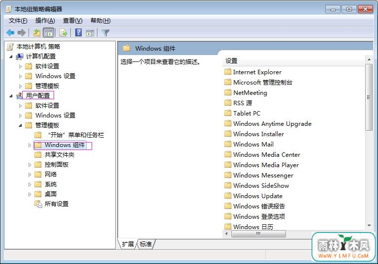Click the Internet Explorer folder icon
The height and width of the screenshot is (264, 378).
click(228, 72)
